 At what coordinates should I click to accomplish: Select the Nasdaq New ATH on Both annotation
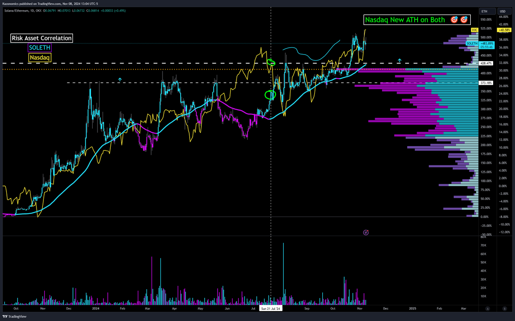click(x=417, y=20)
